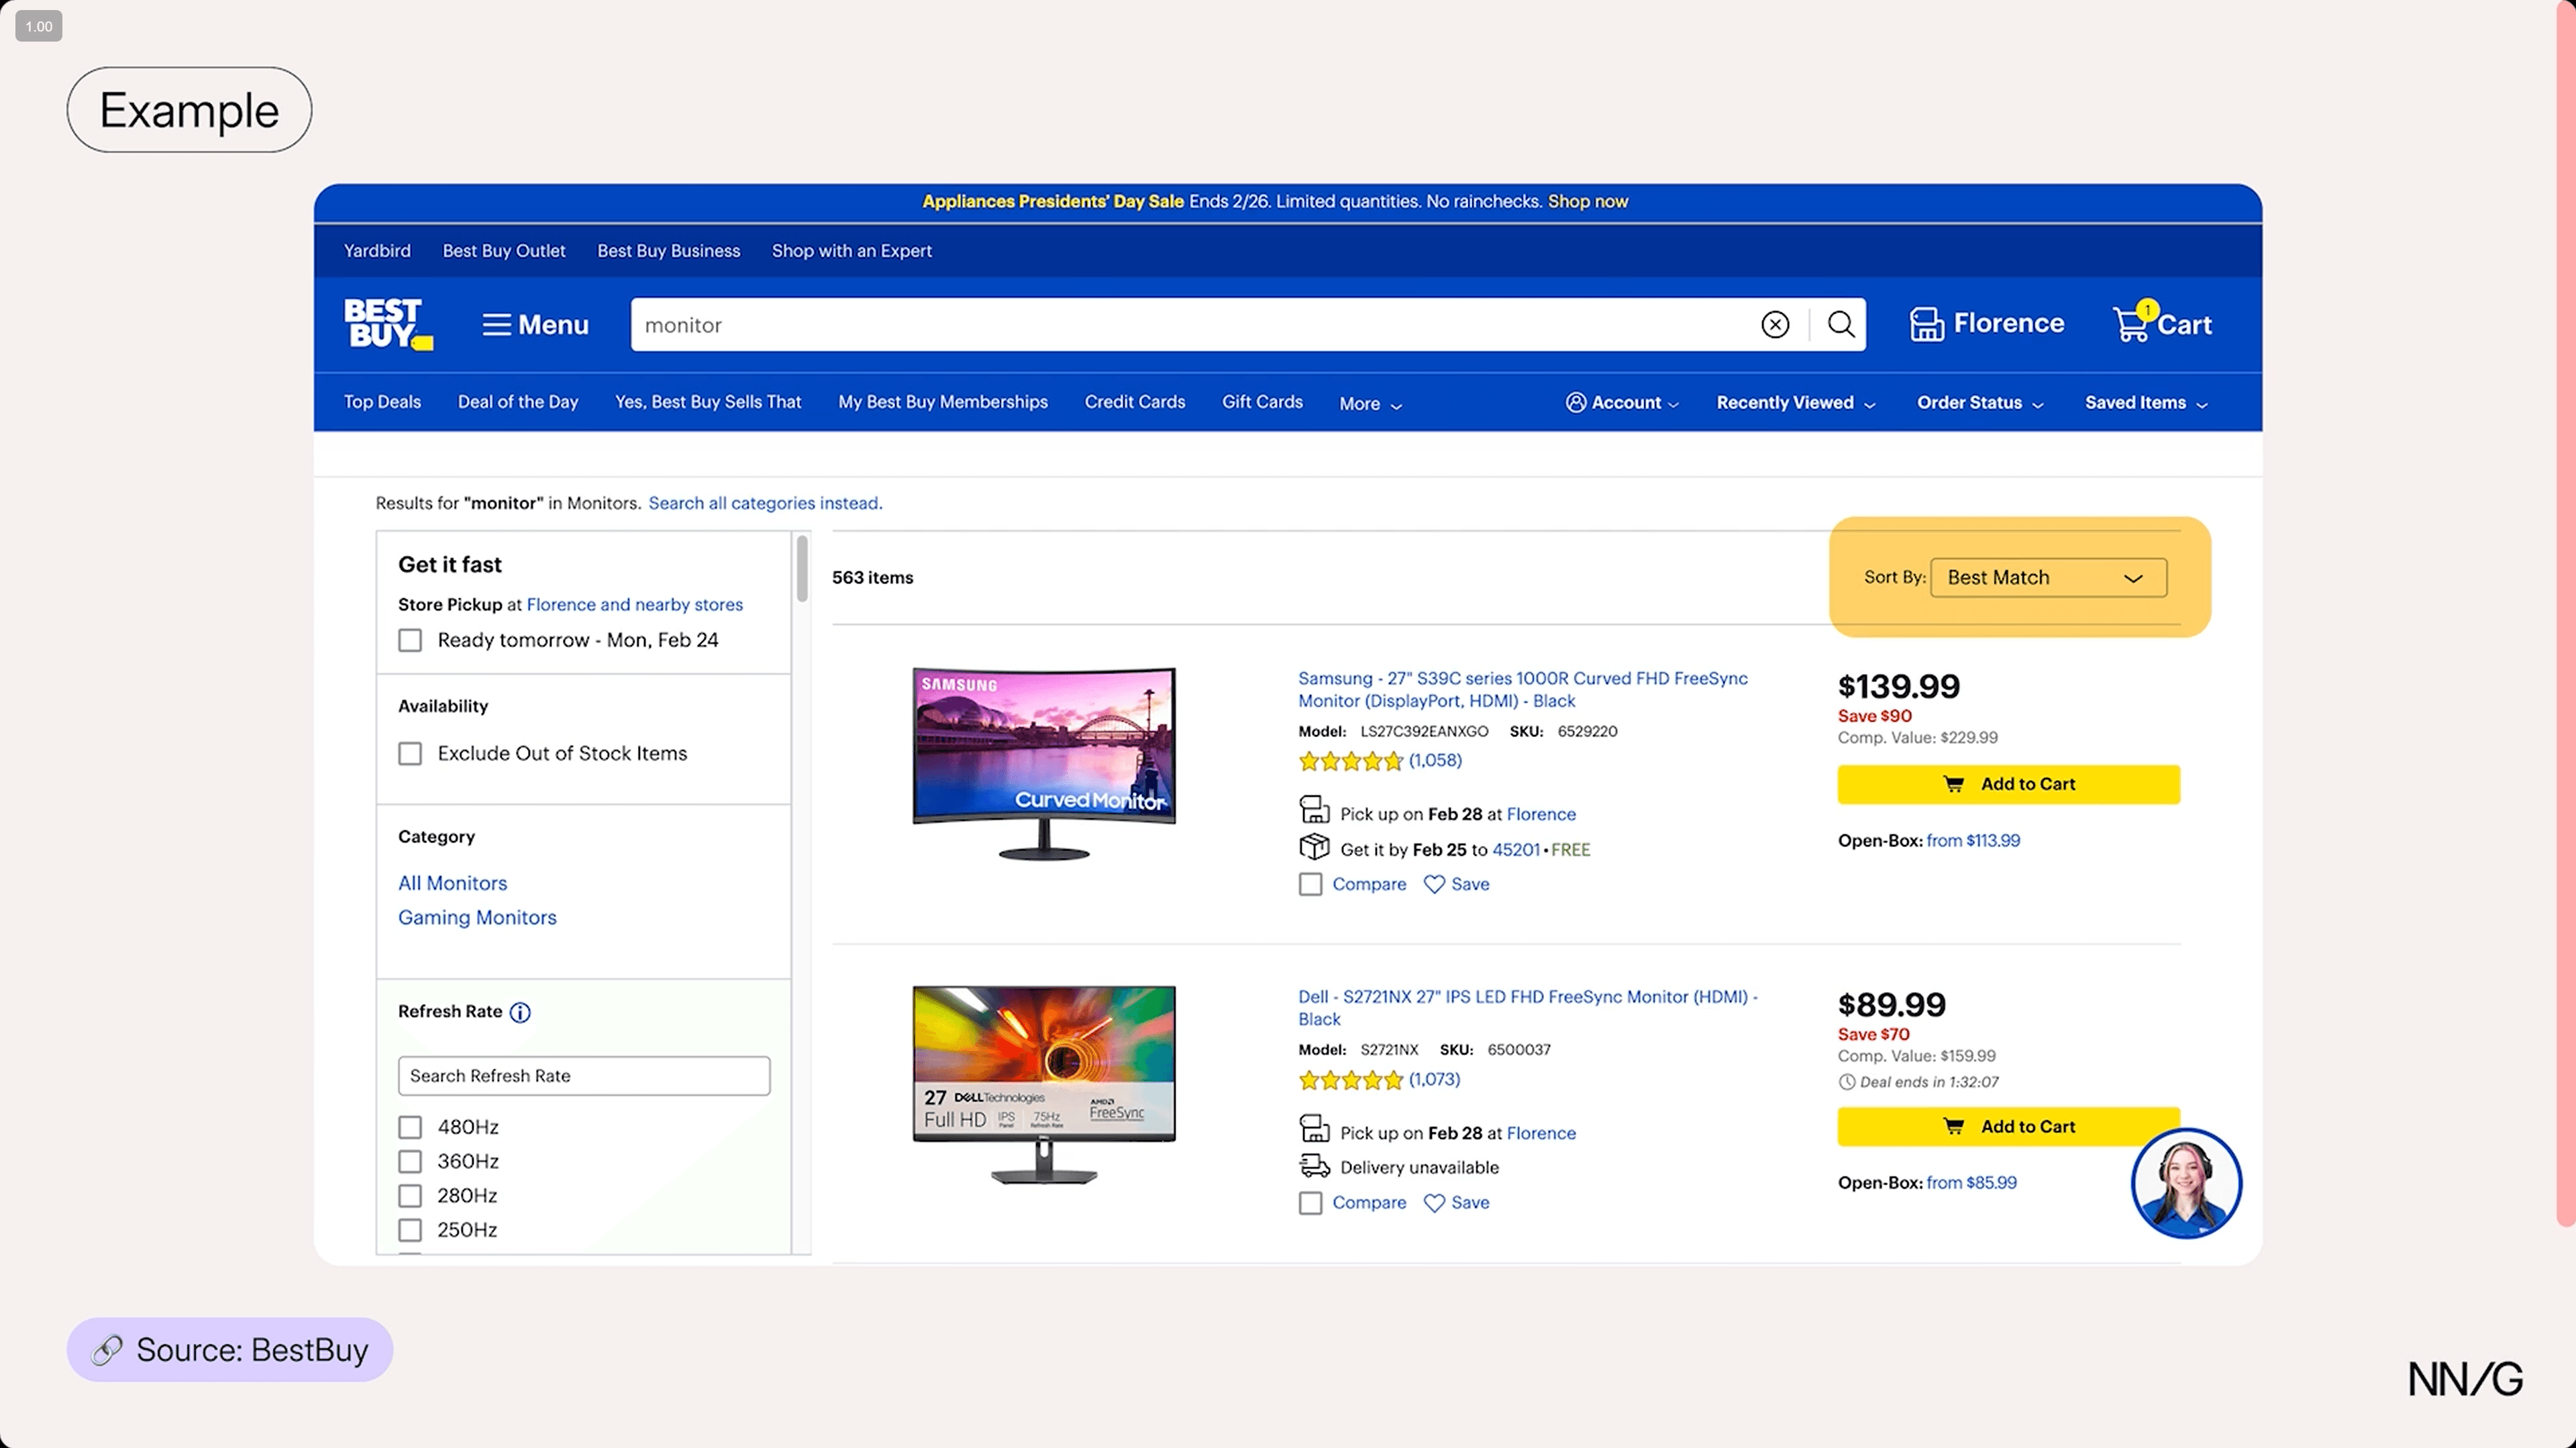
Task: Enable Exclude Out of Stock Items
Action: [x=410, y=753]
